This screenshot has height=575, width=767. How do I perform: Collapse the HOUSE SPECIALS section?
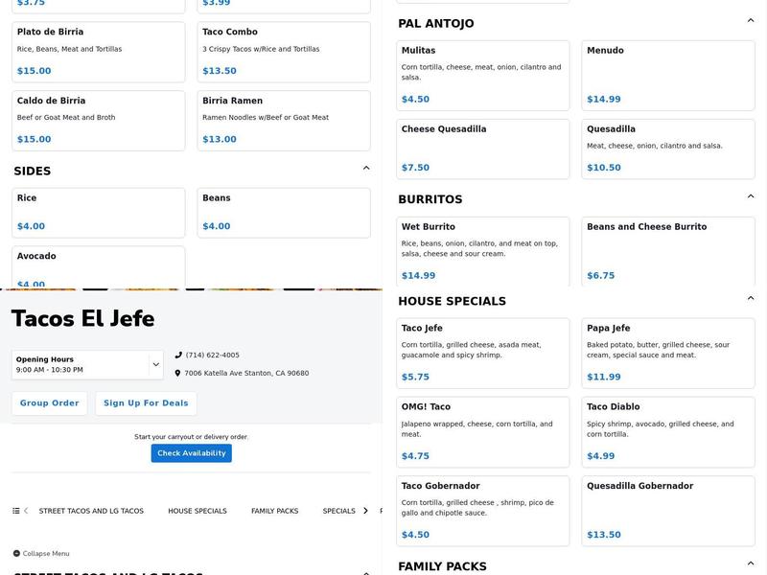(750, 298)
